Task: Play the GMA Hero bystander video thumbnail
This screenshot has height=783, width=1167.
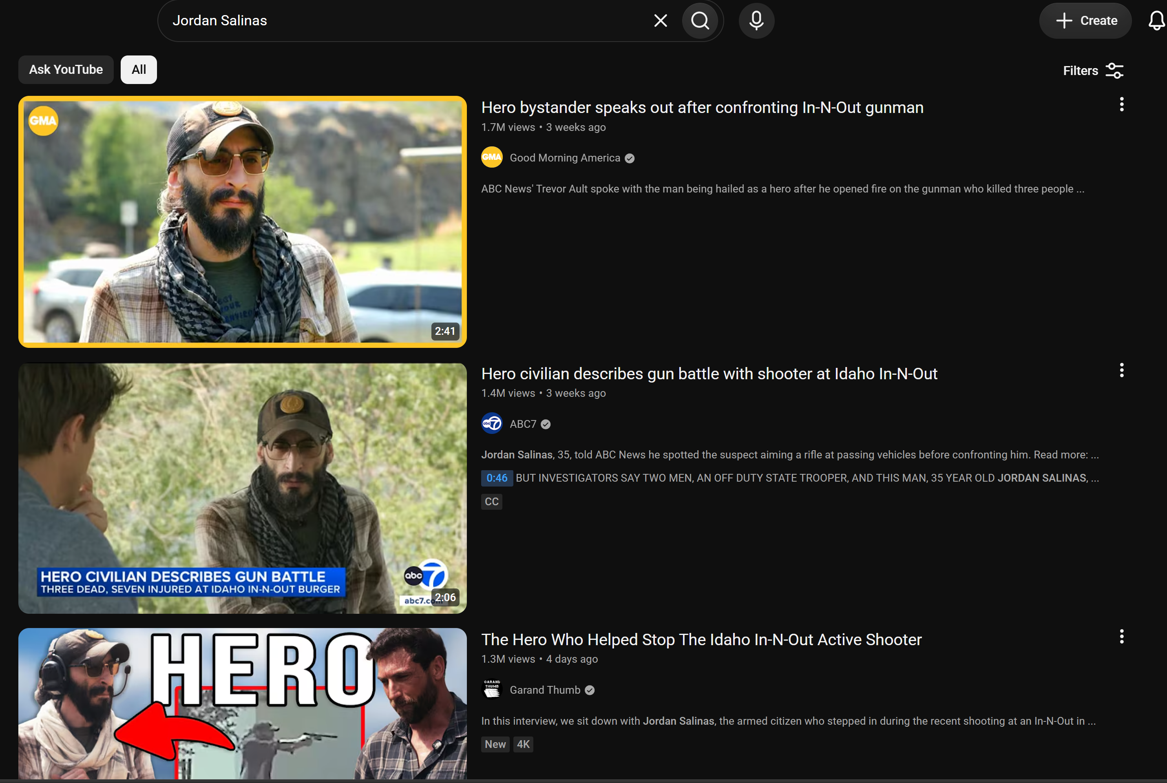Action: tap(243, 222)
